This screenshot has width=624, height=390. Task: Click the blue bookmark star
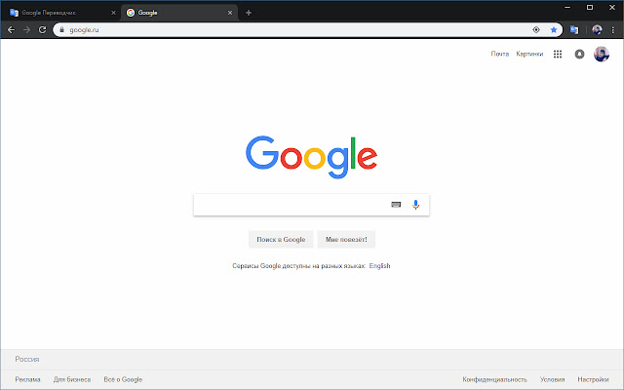click(x=554, y=30)
